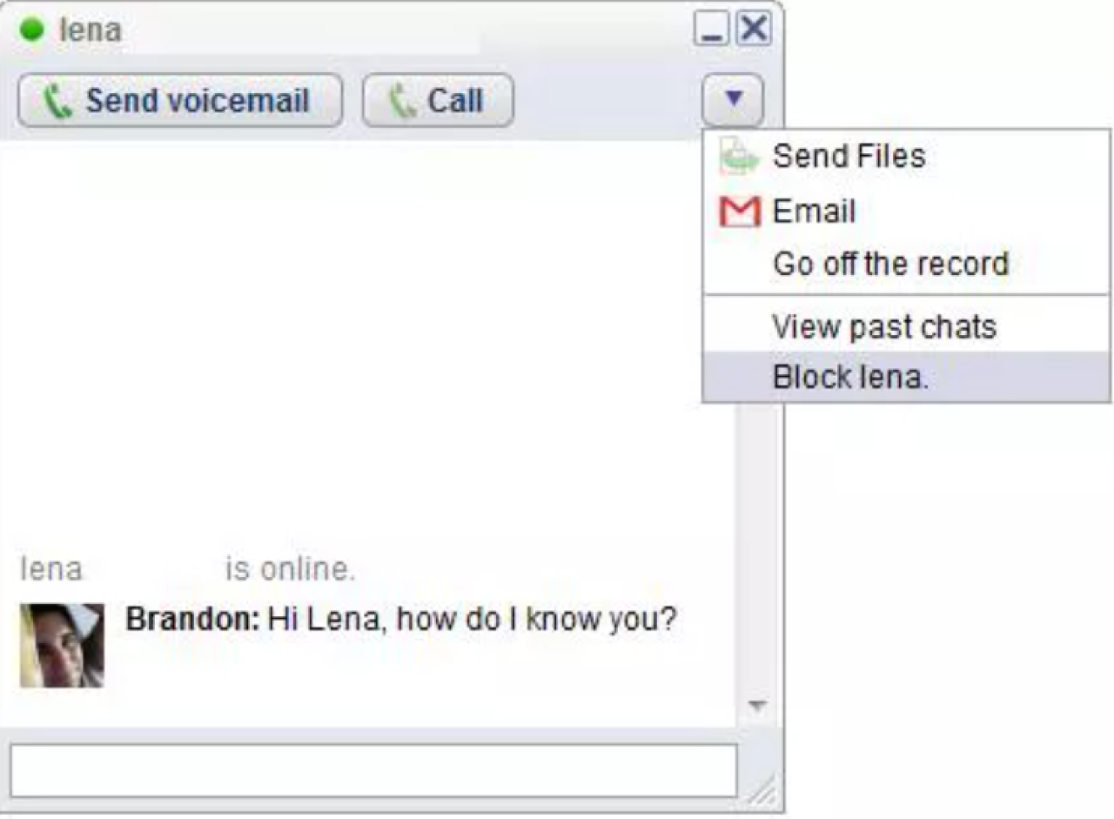Select View past chats
The width and height of the screenshot is (1114, 819).
click(x=883, y=327)
